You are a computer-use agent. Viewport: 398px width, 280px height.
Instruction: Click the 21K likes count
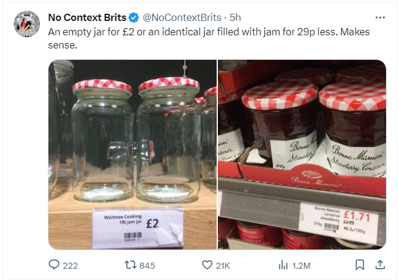pyautogui.click(x=223, y=266)
